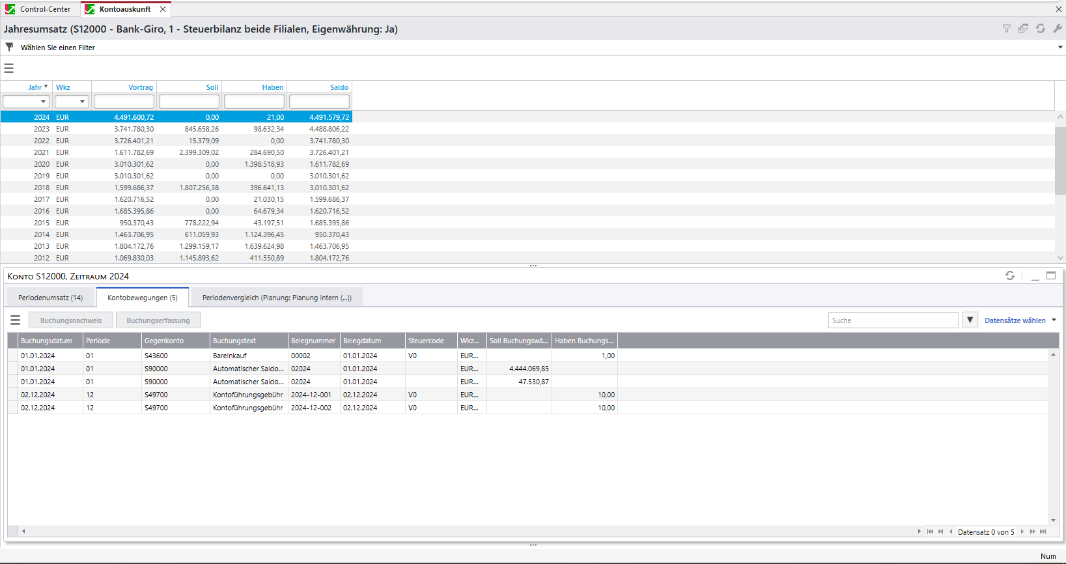Click into the Suche search field
Image resolution: width=1066 pixels, height=564 pixels.
(892, 320)
